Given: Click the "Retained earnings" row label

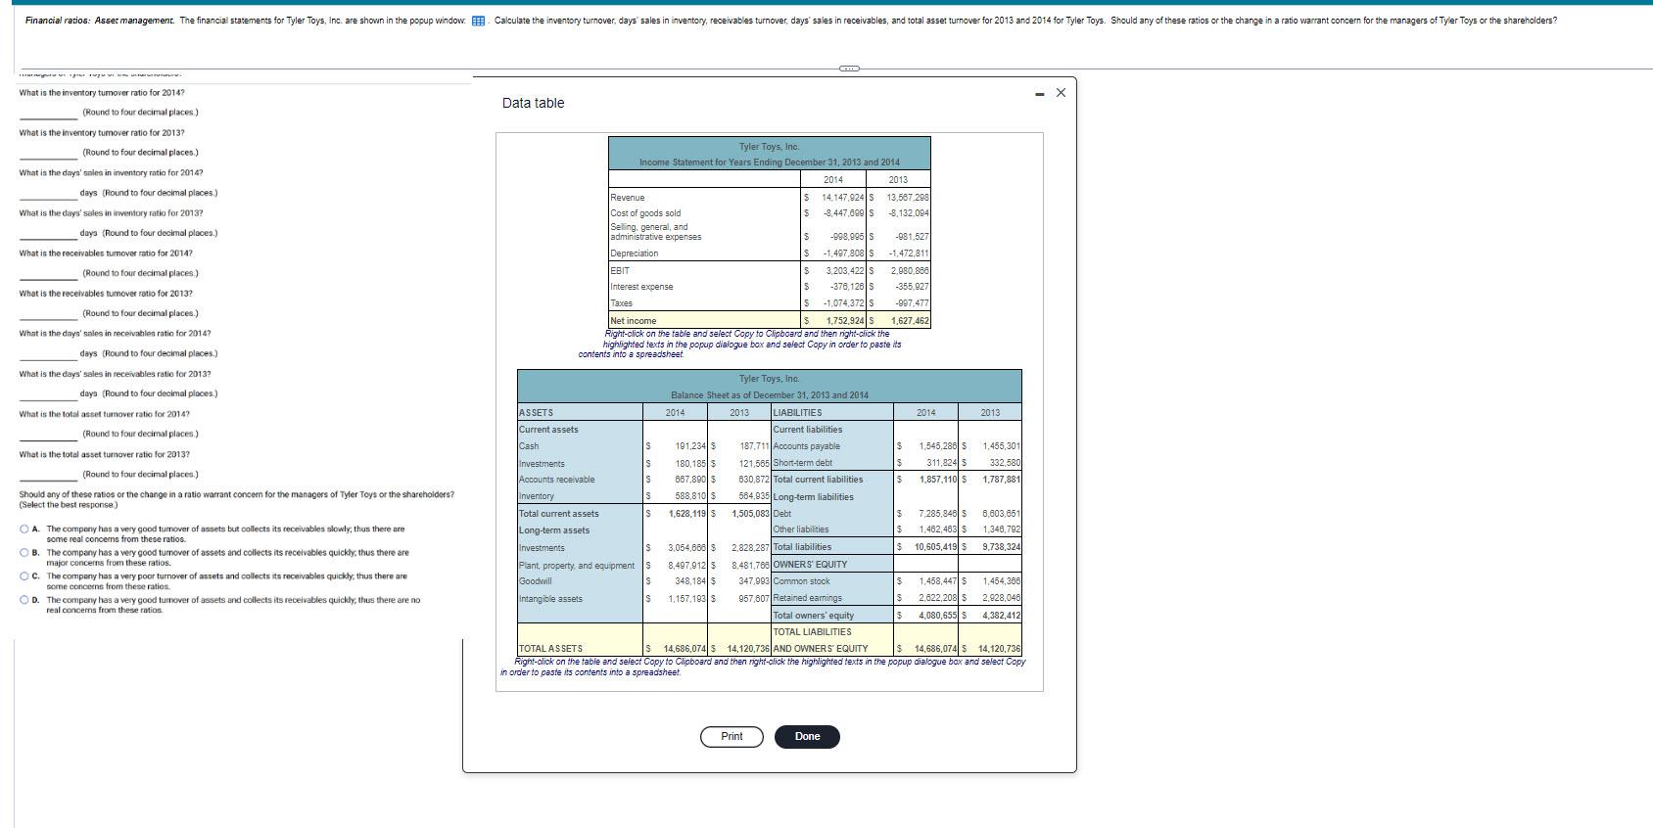Looking at the screenshot, I should 808,598.
